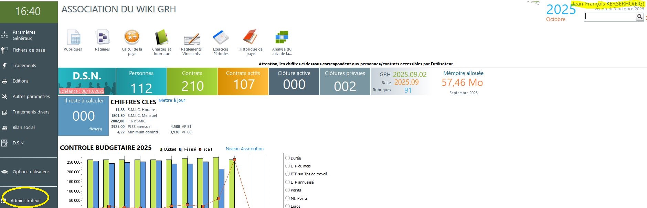The width and height of the screenshot is (647, 208).
Task: Click the Niveau Association link
Action: click(244, 149)
